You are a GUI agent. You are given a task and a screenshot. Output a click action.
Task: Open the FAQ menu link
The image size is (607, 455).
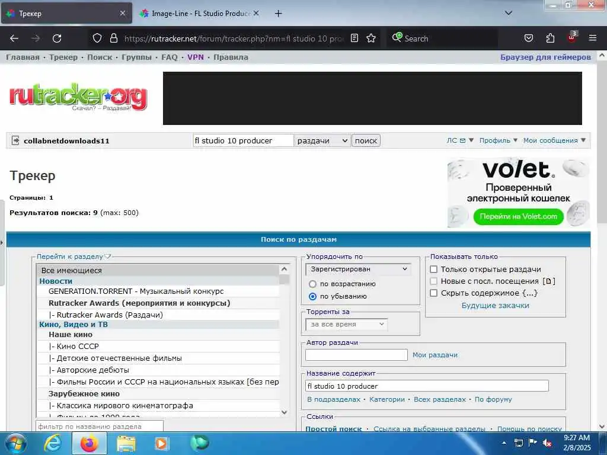pyautogui.click(x=169, y=57)
